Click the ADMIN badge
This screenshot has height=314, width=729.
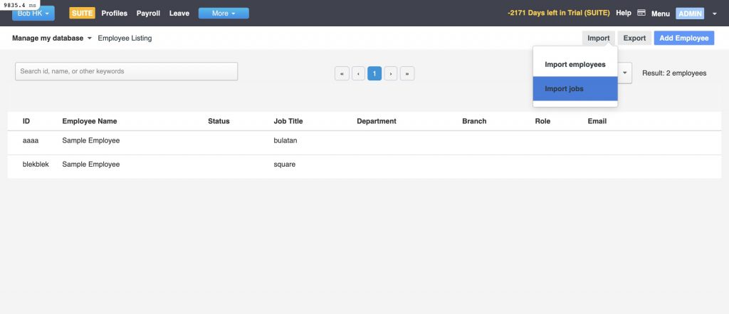pyautogui.click(x=690, y=14)
